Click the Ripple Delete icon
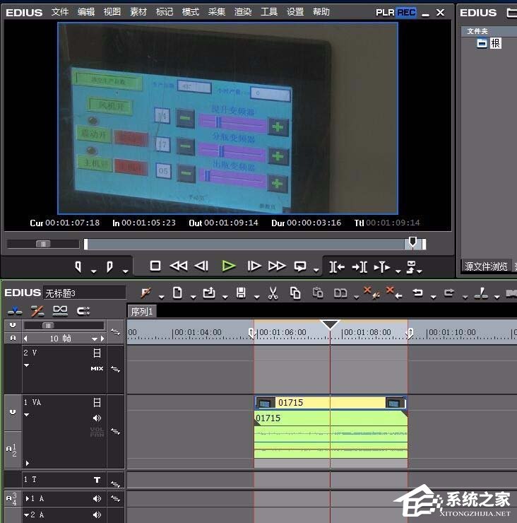517x523 pixels. pos(393,293)
